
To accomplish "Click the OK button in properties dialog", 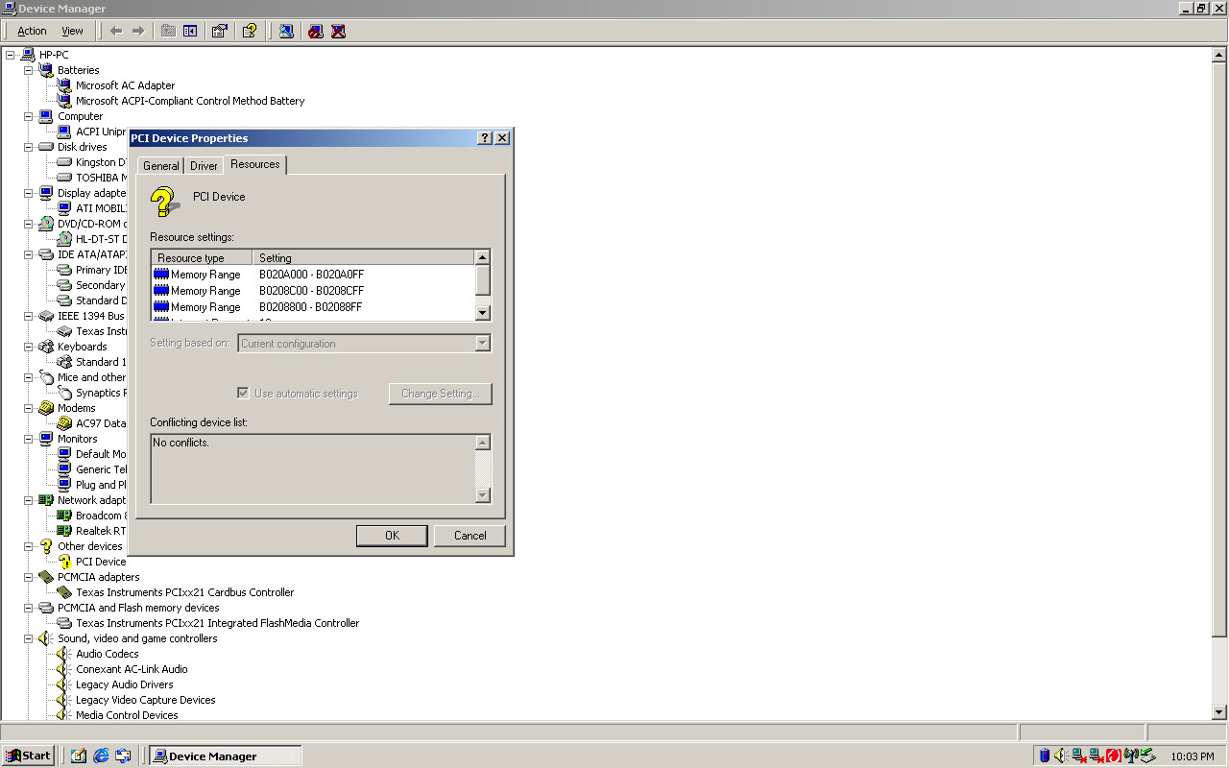I will (x=392, y=536).
